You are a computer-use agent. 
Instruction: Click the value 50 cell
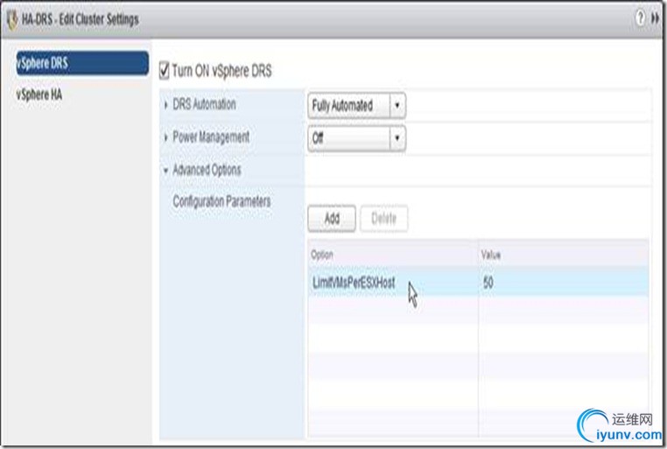563,283
